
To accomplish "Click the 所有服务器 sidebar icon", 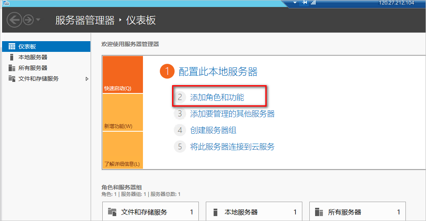I will pos(12,68).
